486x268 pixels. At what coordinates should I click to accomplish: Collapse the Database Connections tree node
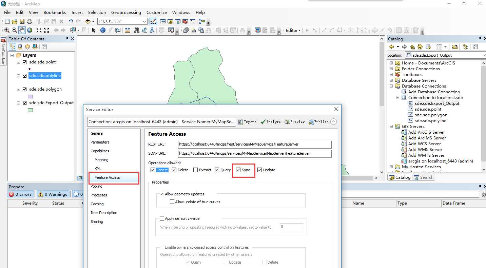(391, 86)
